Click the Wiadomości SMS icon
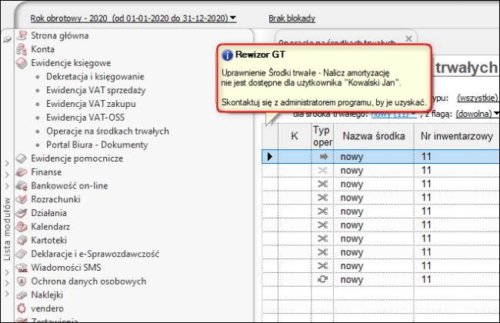This screenshot has height=323, width=500. point(22,268)
